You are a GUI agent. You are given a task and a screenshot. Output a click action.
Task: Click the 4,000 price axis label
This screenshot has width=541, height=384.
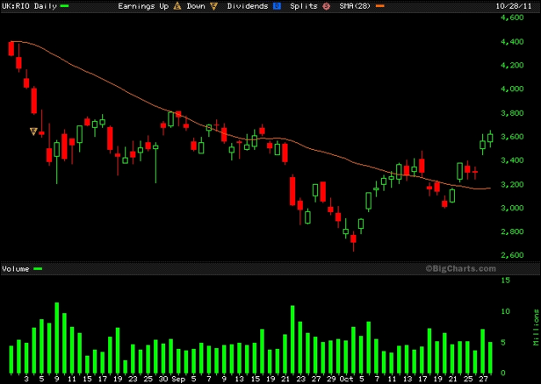[x=512, y=89]
